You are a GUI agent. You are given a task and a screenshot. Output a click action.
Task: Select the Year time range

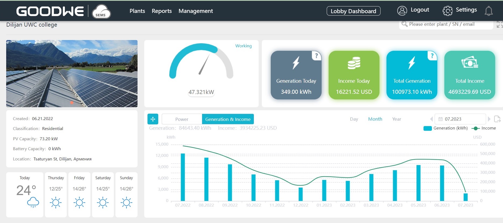[396, 119]
